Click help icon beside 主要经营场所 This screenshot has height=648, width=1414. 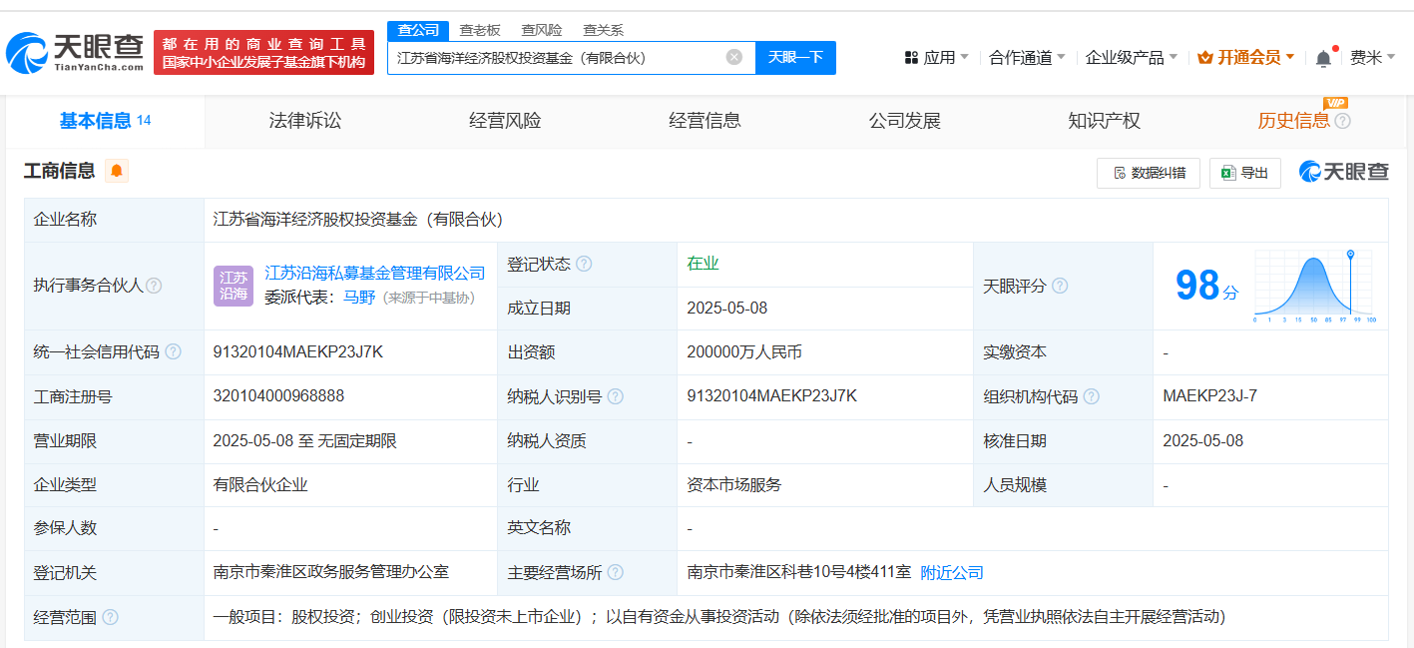coord(616,573)
